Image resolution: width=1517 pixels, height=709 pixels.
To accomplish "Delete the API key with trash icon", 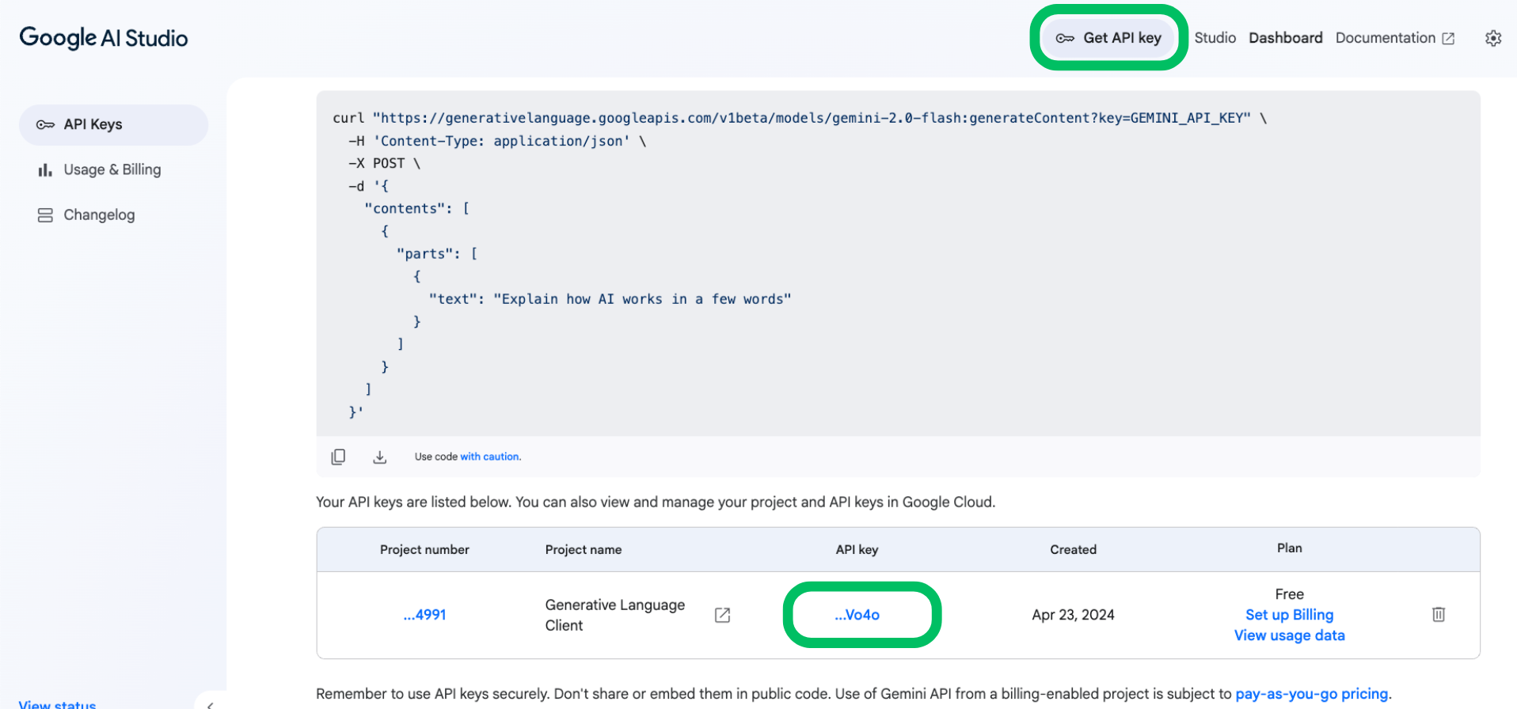I will click(1438, 614).
